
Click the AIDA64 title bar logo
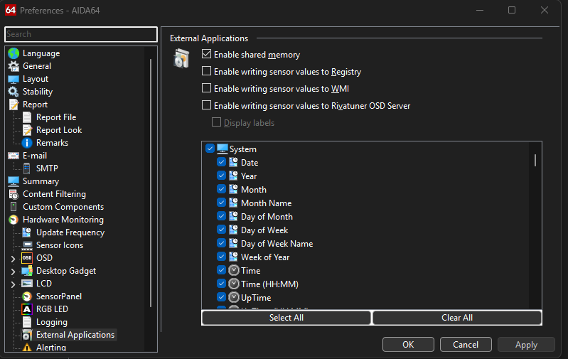coord(11,10)
